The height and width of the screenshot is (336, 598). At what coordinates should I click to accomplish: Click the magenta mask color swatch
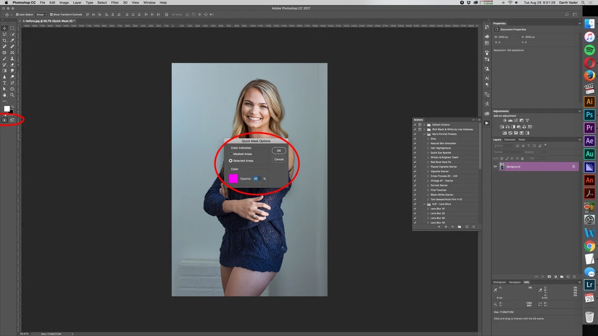(233, 178)
